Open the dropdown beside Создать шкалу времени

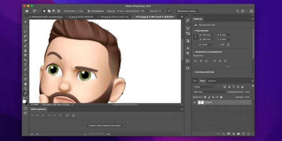(125, 125)
